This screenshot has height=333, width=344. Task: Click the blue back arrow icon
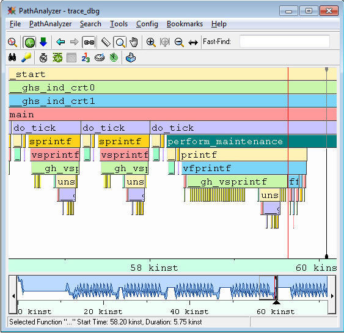click(60, 42)
